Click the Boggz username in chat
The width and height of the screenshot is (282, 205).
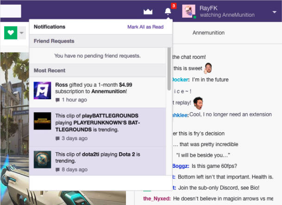181,166
